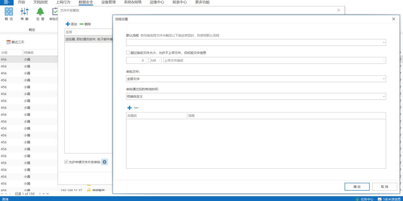This screenshot has height=201, width=403.
Task: Open the 报表中心 ribbon tab
Action: pos(179,2)
